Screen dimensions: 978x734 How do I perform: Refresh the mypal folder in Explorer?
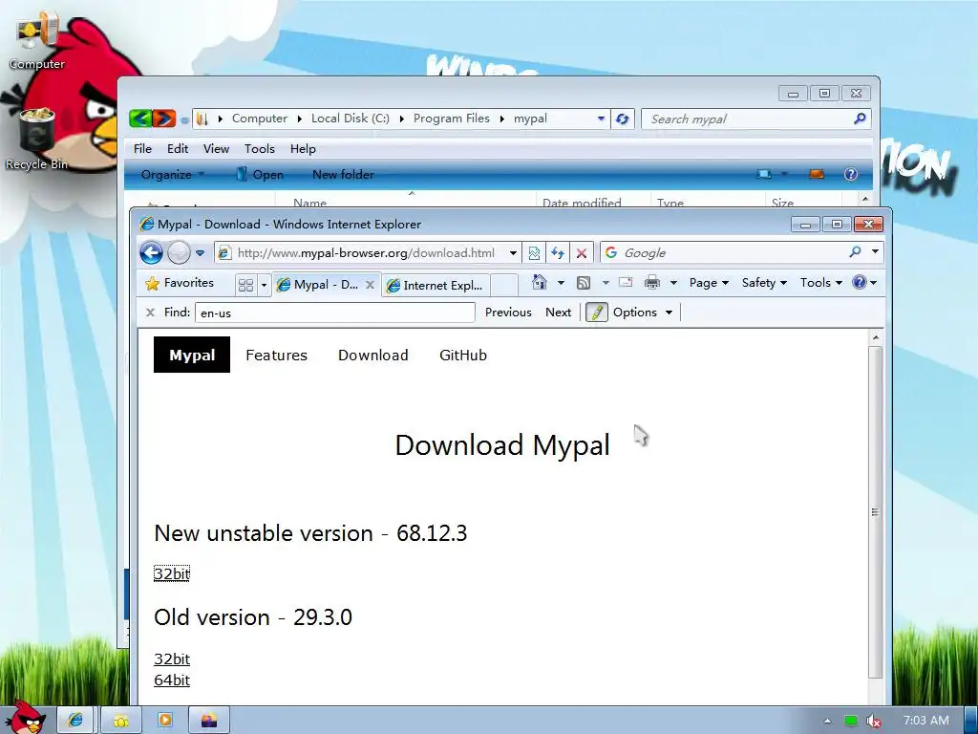click(x=622, y=119)
